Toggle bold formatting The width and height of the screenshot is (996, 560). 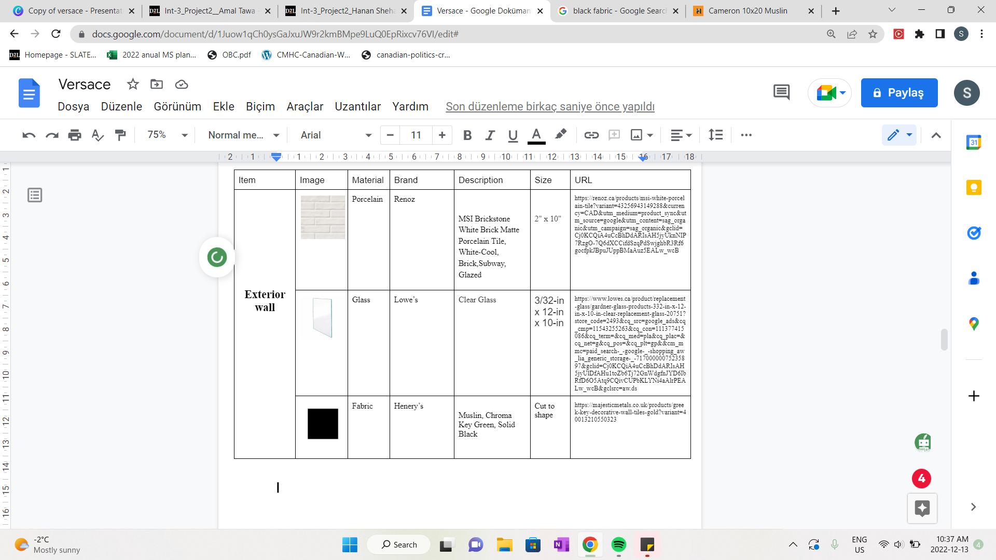467,135
